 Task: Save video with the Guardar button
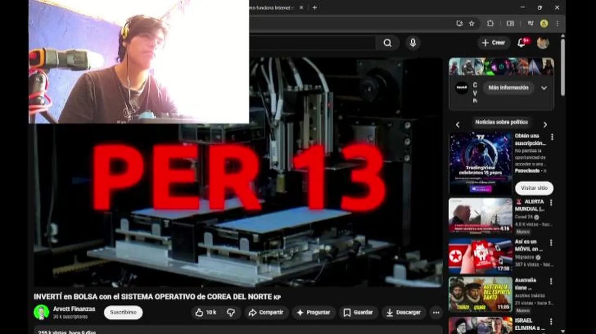358,313
